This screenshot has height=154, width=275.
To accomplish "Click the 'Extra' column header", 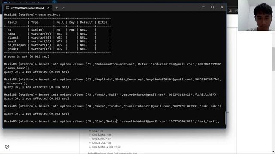I will coord(103,22).
